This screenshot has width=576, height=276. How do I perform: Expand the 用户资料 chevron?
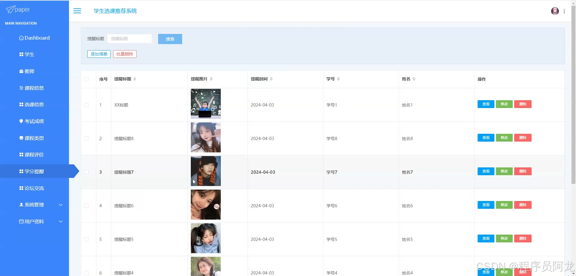pos(61,221)
